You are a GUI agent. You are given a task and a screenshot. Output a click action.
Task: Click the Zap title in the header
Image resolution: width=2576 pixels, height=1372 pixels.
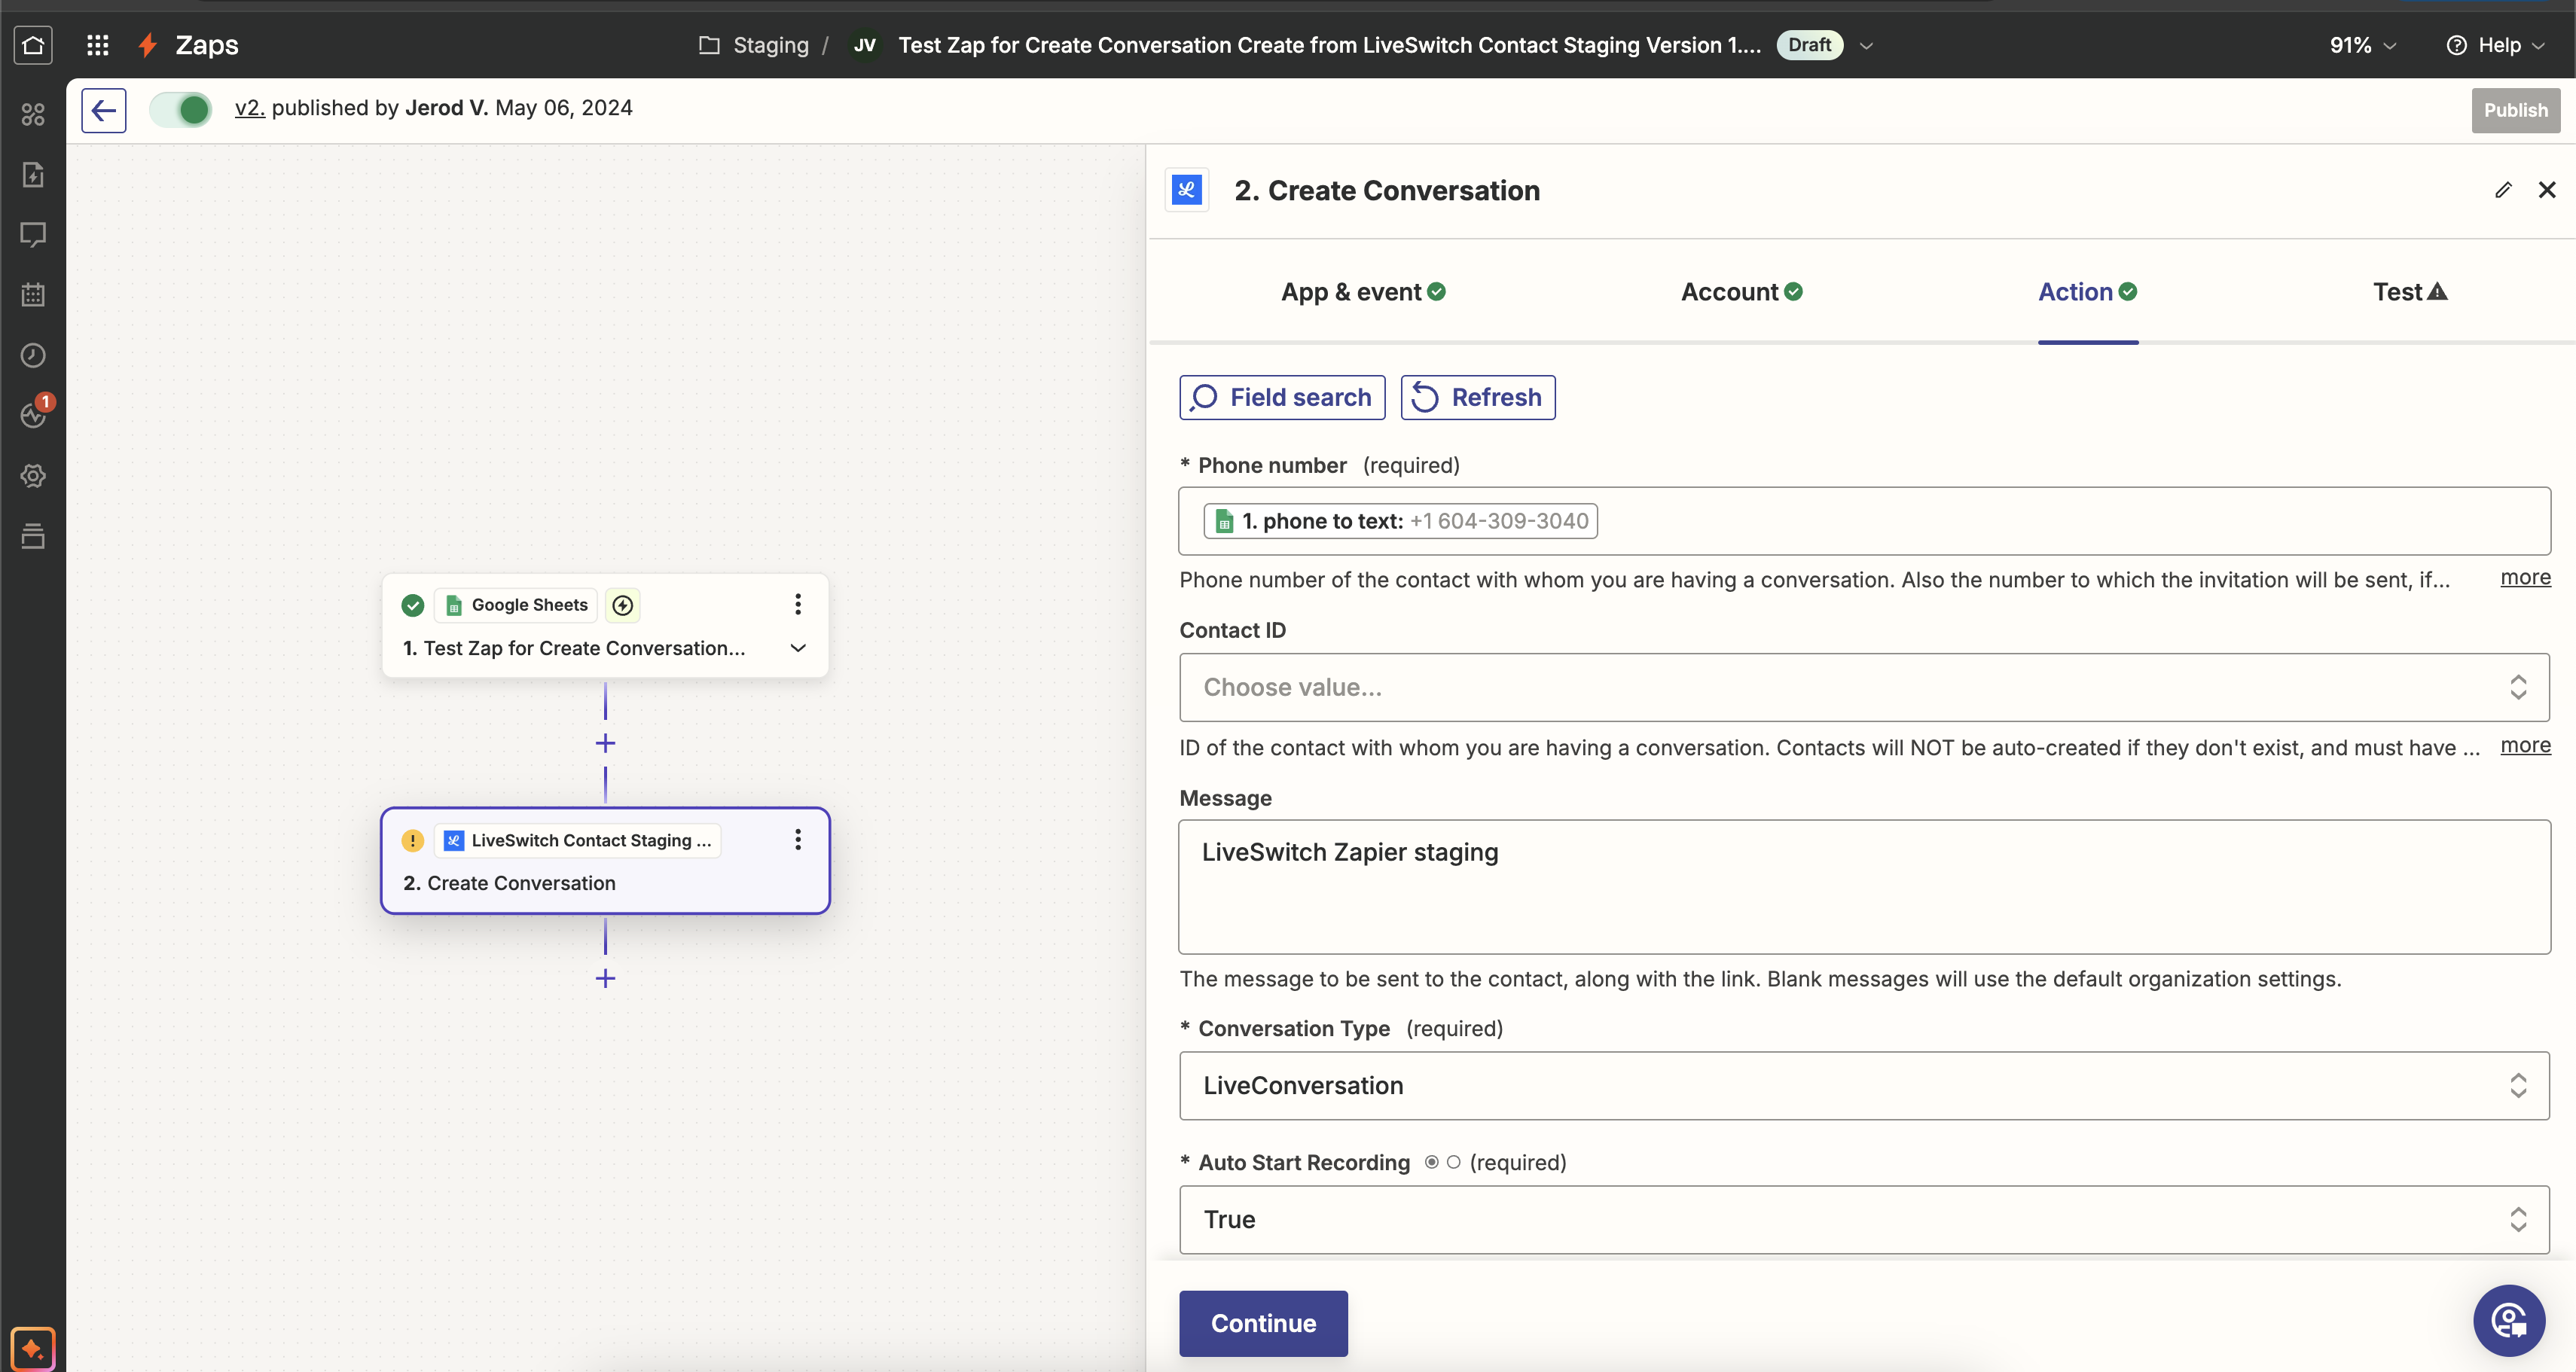pos(1329,45)
